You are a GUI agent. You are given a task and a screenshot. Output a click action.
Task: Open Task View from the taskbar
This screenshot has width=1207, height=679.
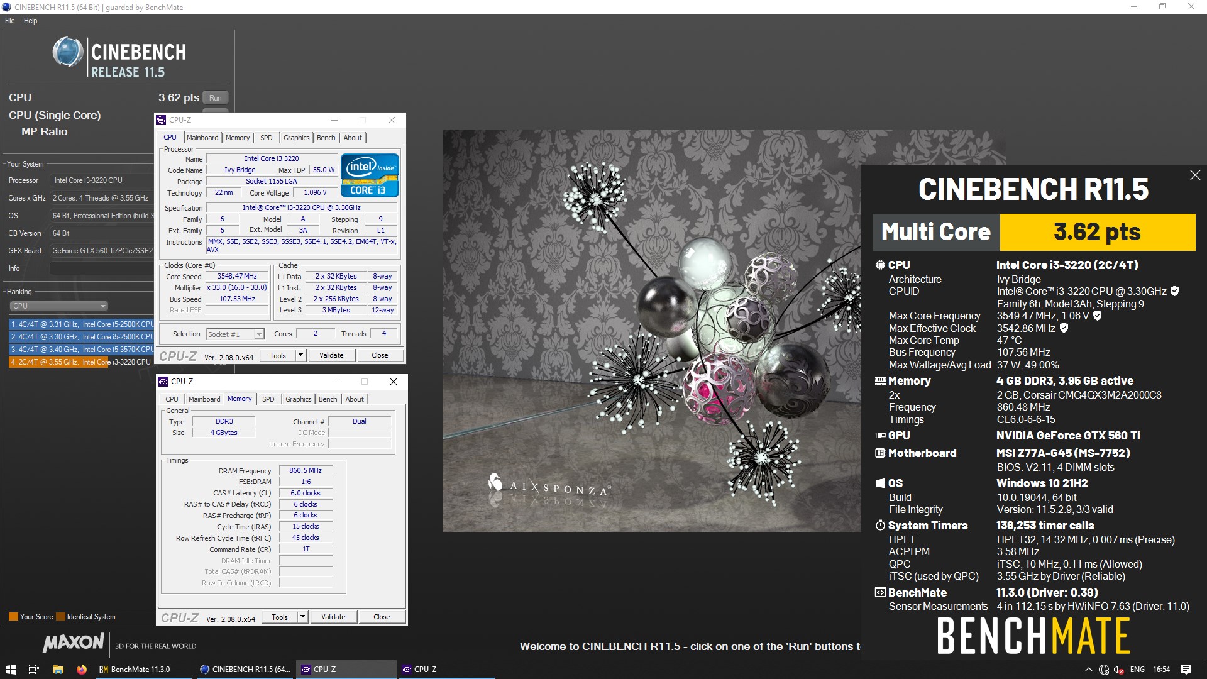coord(34,670)
